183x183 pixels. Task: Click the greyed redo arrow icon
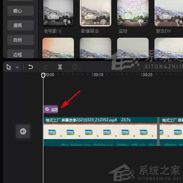(45, 67)
